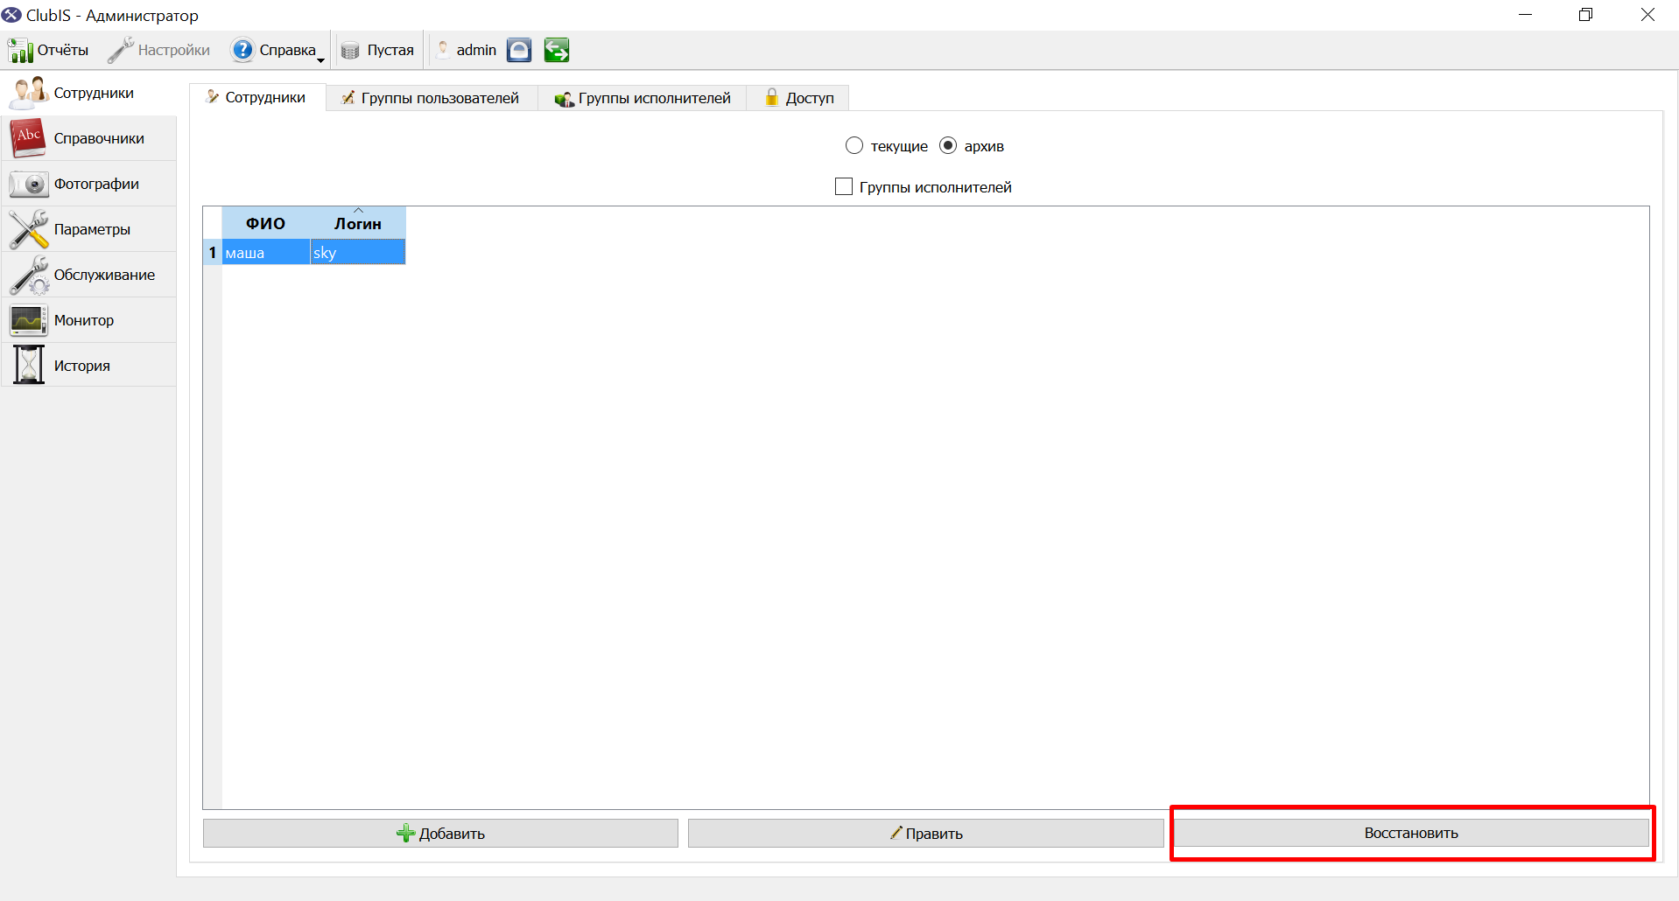Open Монитор sidebar item
The height and width of the screenshot is (901, 1679).
coord(88,320)
